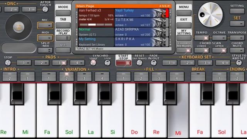Trigger PADS button 1
Screen dimensions: 247x139
point(24,63)
